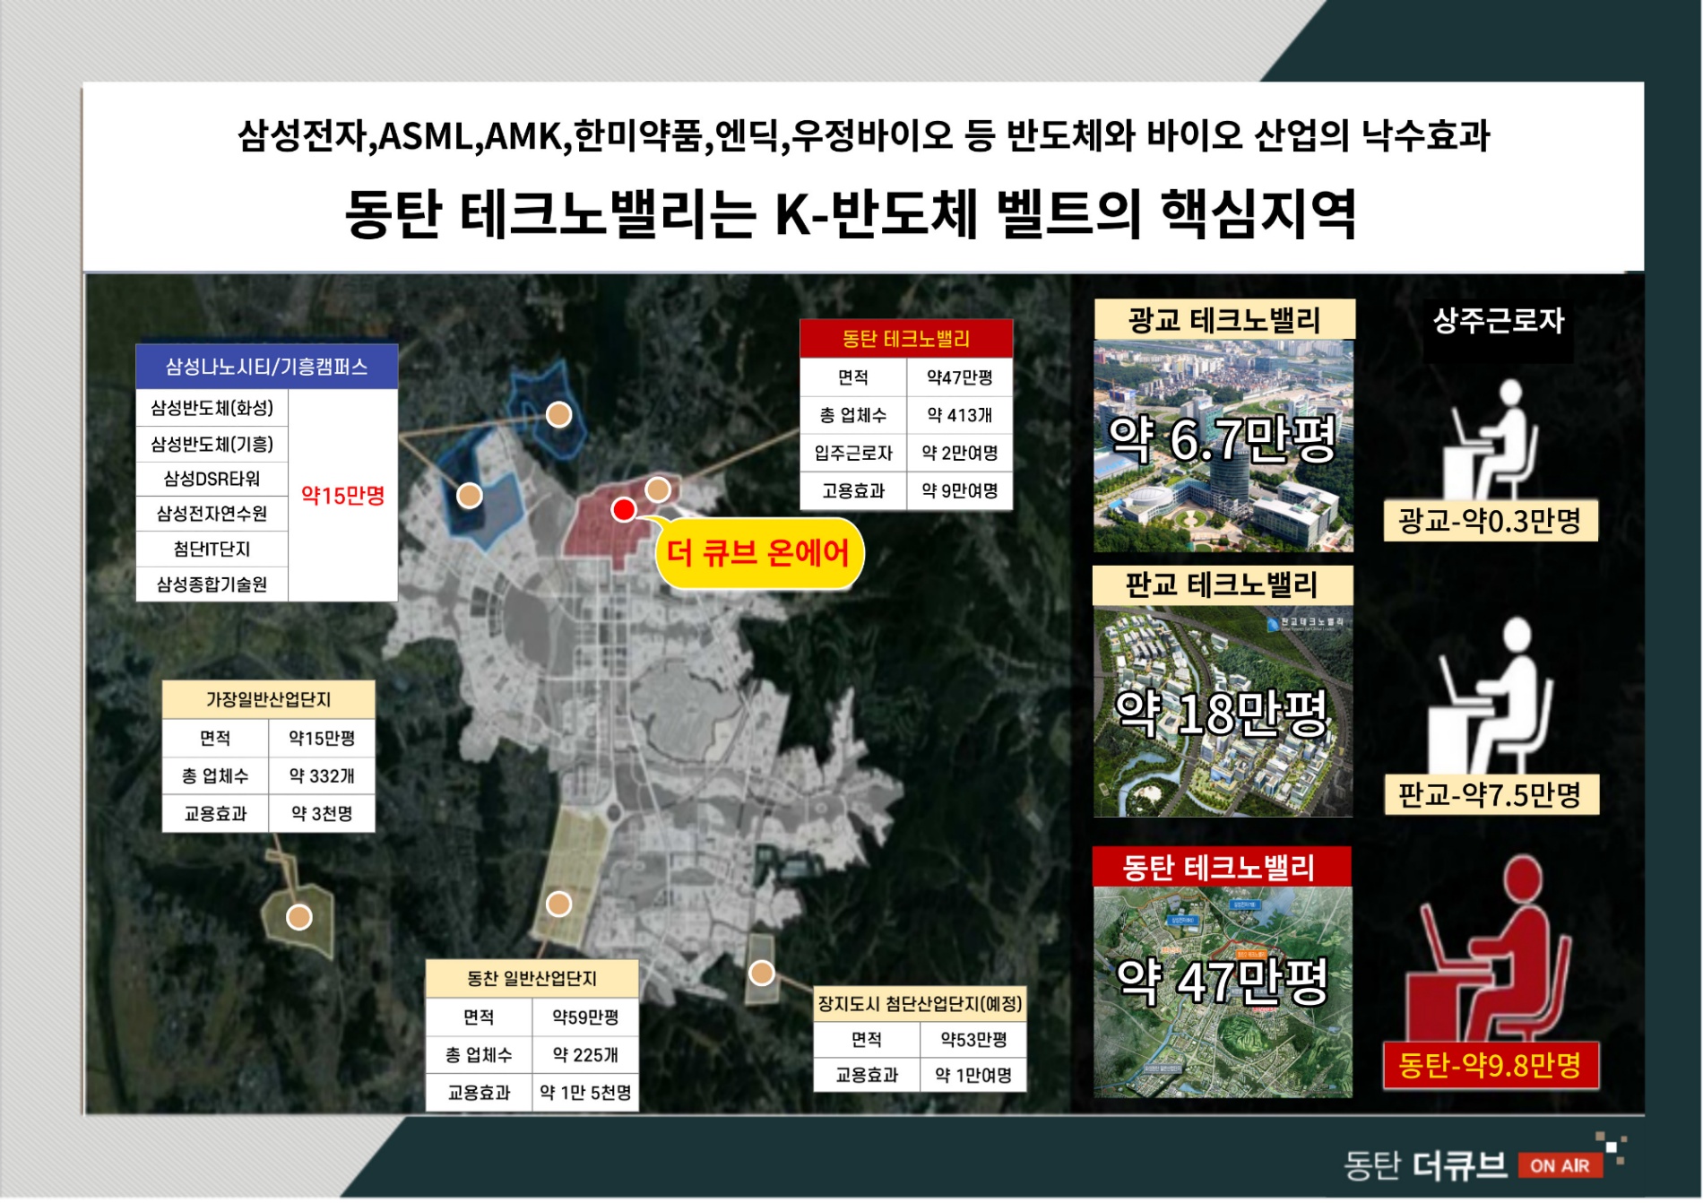Click the 삼성전자연수원 row
Screen dimensions: 1703x1203
[212, 514]
